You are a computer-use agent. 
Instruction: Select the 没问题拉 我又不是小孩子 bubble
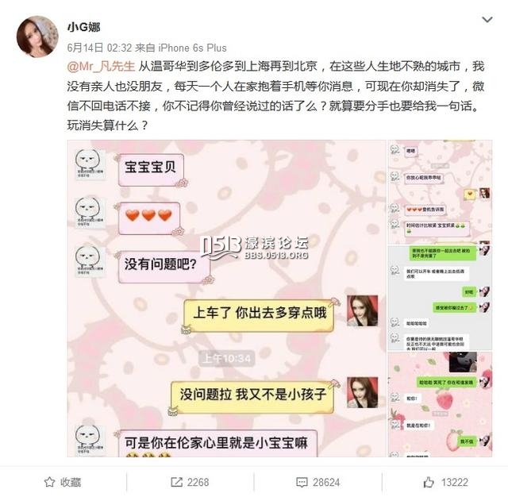(x=252, y=396)
